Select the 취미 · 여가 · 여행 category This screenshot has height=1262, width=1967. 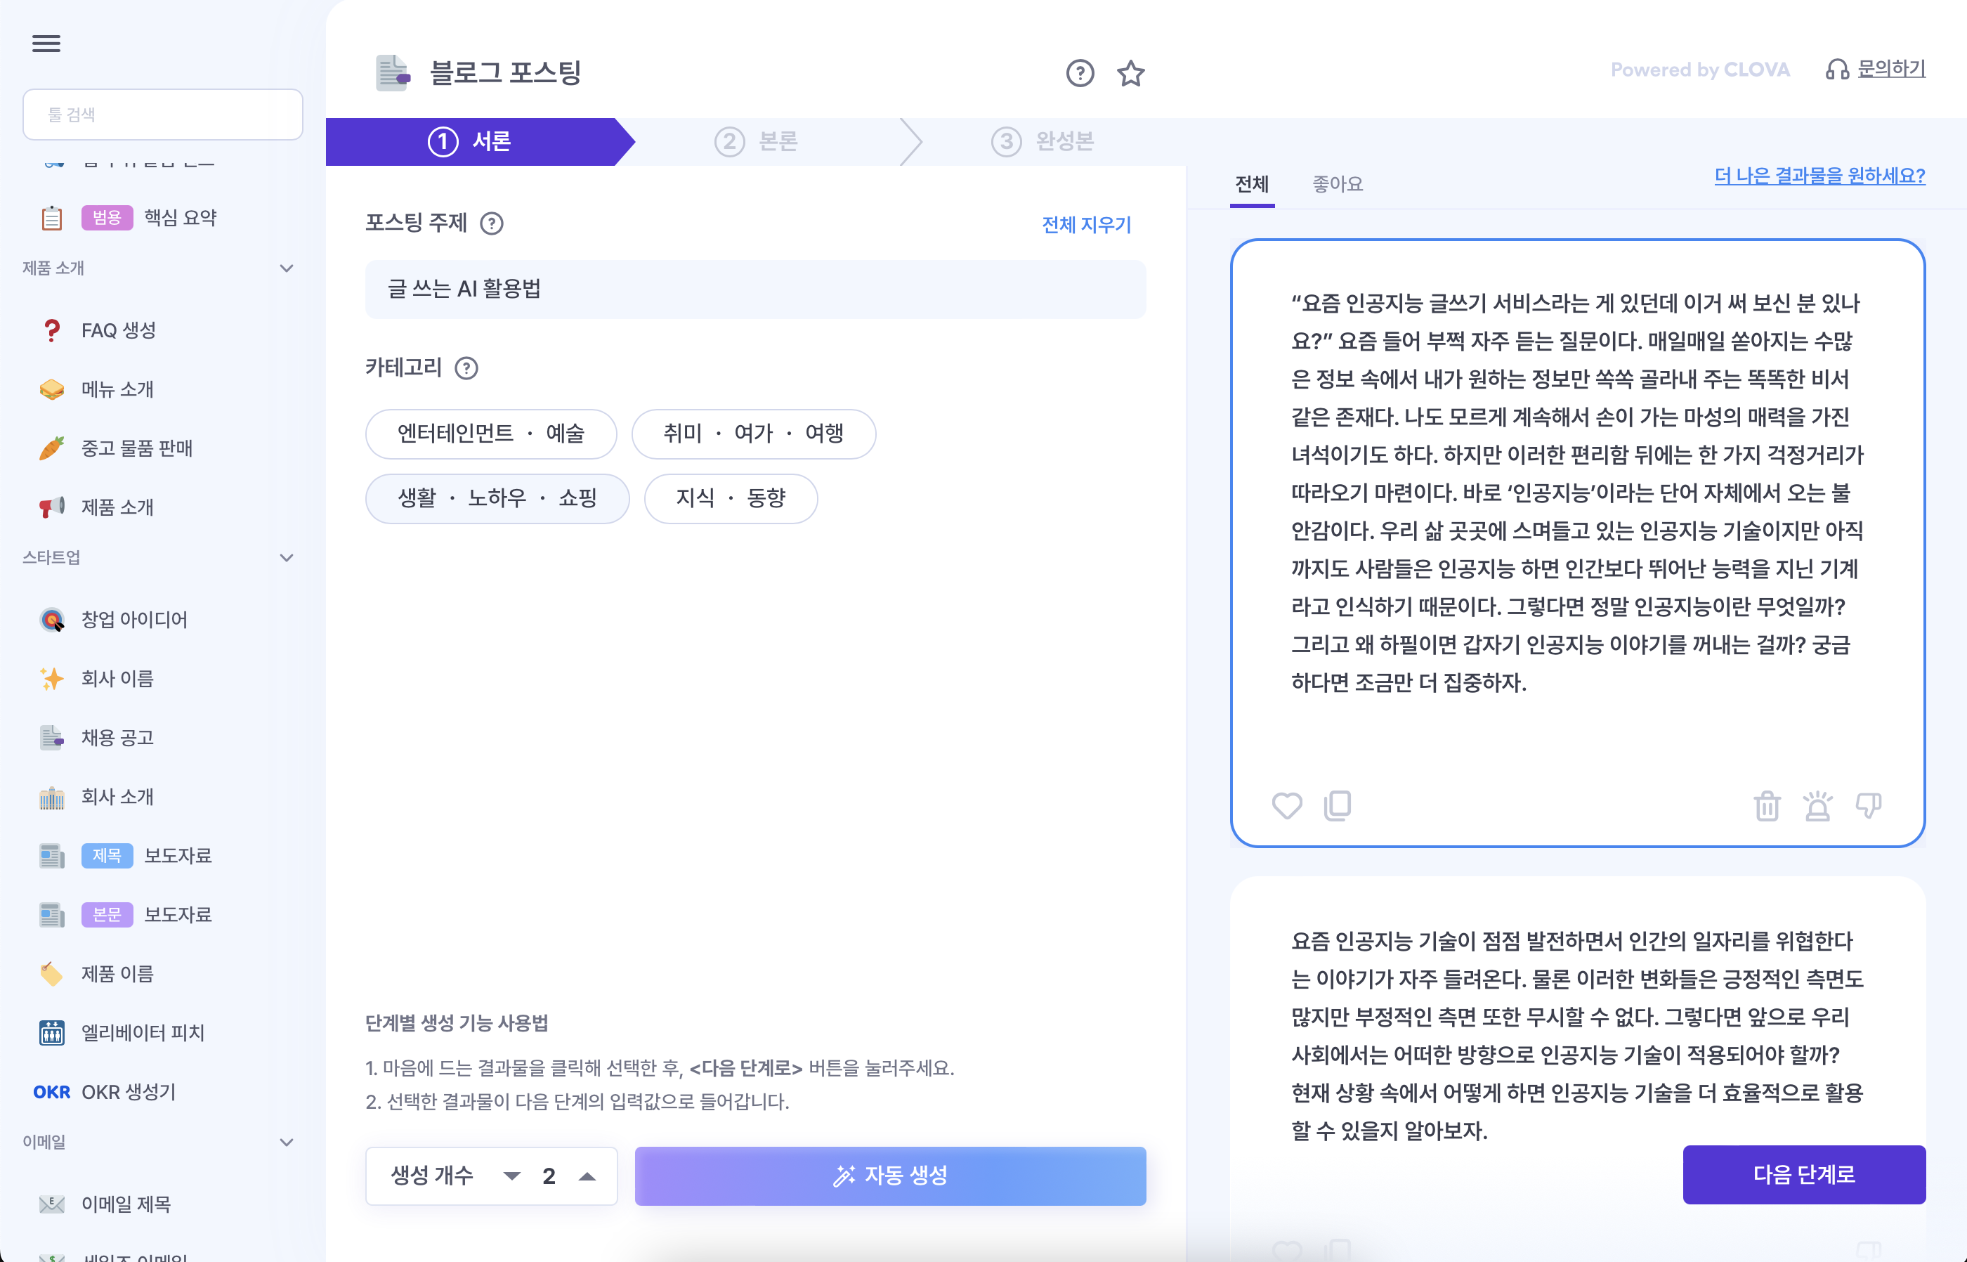click(x=753, y=434)
